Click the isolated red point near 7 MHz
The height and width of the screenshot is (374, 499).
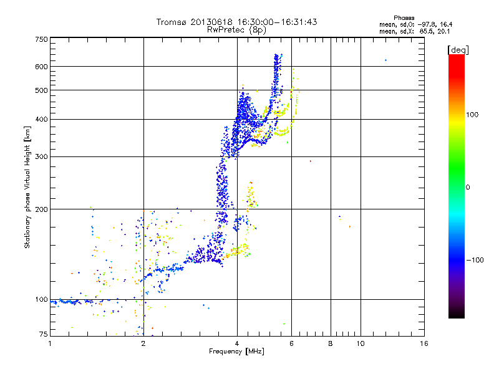311,161
